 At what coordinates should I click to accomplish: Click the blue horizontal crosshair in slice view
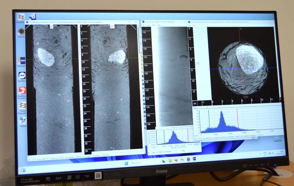point(243,68)
